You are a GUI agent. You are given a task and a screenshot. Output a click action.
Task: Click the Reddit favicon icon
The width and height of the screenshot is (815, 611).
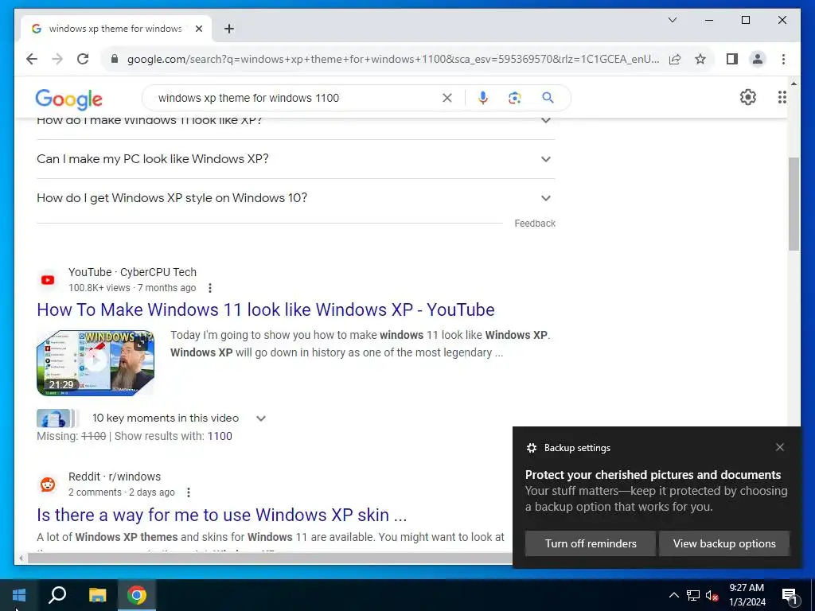(x=48, y=485)
